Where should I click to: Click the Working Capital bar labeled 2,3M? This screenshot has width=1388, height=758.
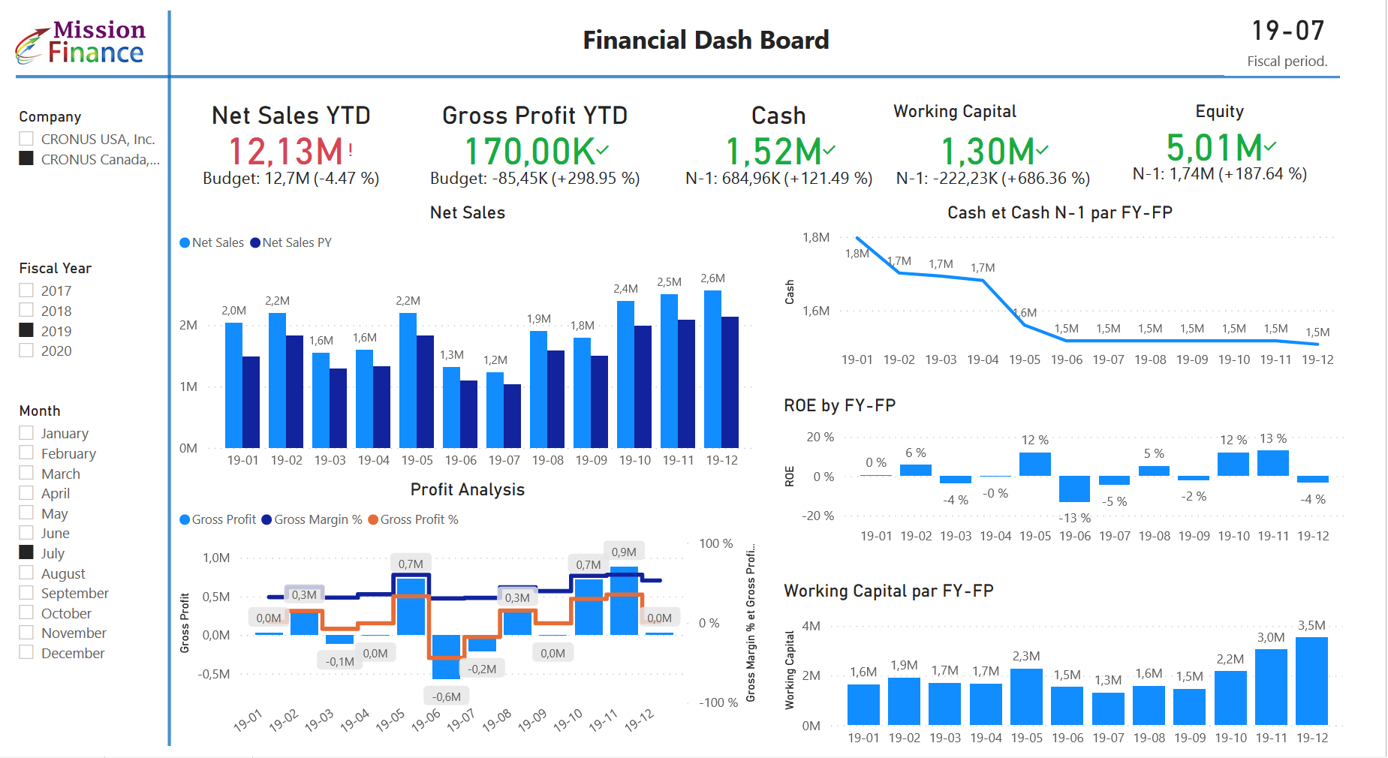(1026, 696)
